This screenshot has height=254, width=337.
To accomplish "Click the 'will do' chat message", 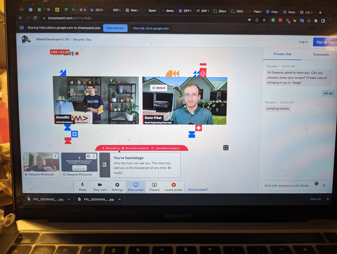I will pos(328,94).
